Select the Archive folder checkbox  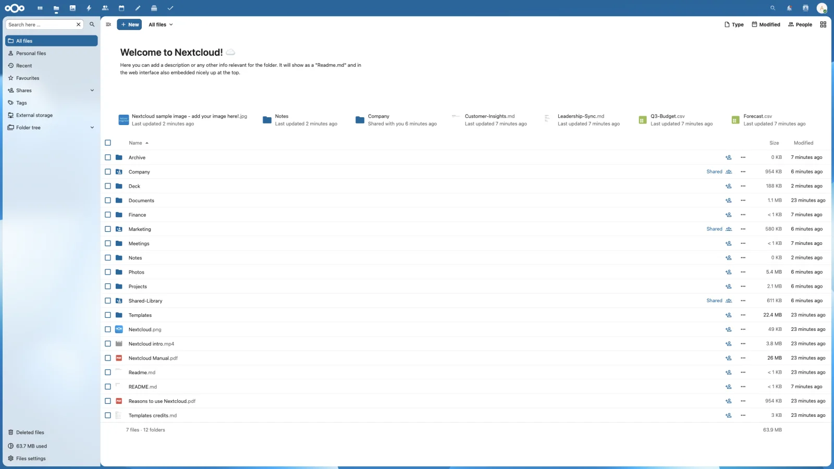click(108, 157)
